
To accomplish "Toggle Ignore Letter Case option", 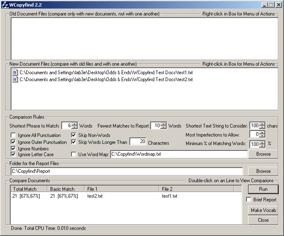I will click(x=13, y=154).
